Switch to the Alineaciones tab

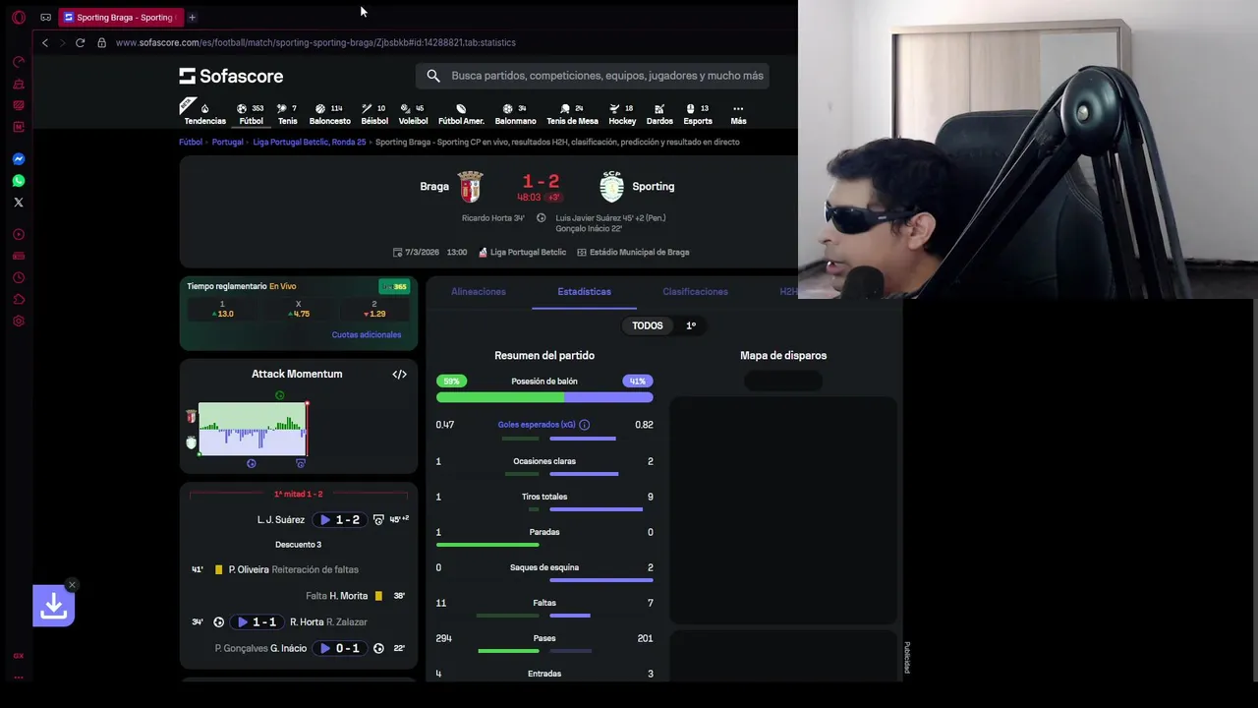[479, 291]
